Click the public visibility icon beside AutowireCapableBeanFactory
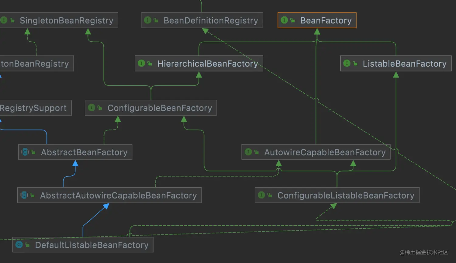 point(257,152)
